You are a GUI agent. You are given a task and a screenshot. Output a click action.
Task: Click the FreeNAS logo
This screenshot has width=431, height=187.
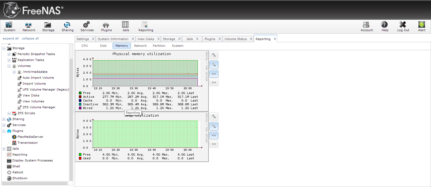pos(33,10)
